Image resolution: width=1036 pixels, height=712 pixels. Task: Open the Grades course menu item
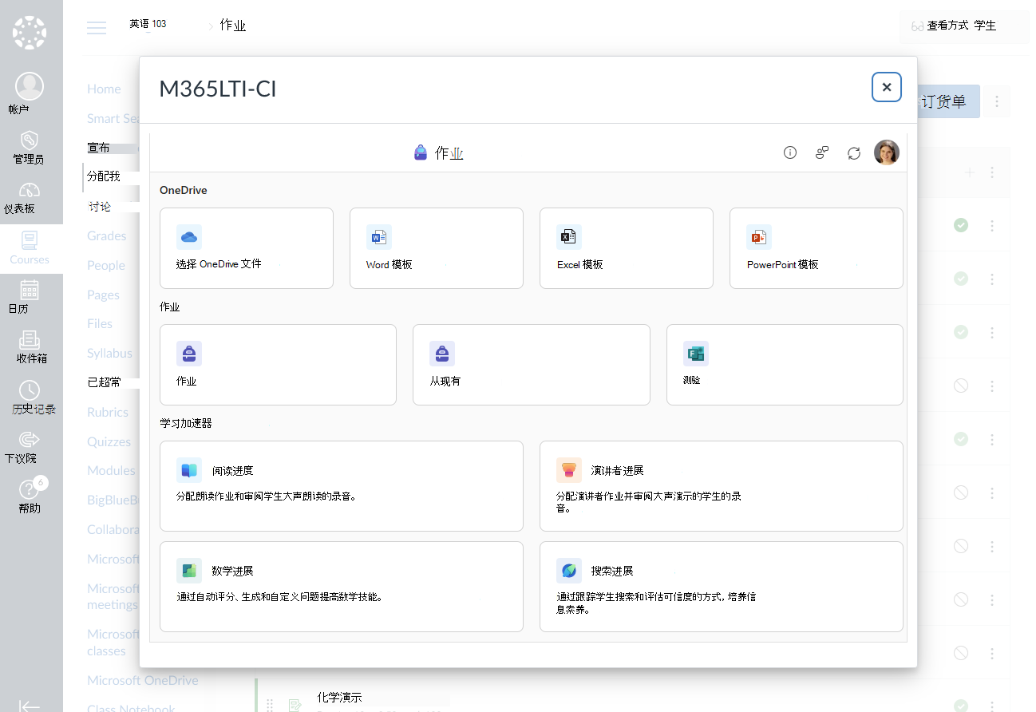pyautogui.click(x=107, y=235)
